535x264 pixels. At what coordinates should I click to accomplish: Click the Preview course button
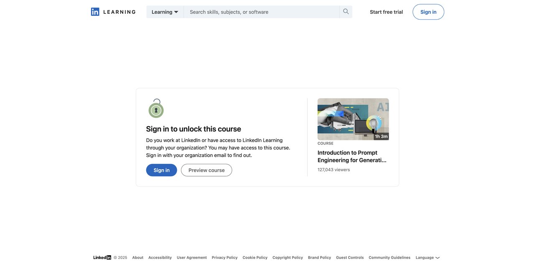tap(206, 170)
